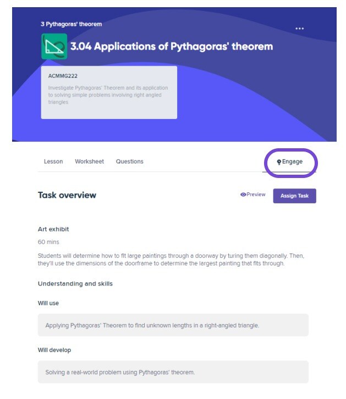
Task: Switch to the Lesson tab
Action: (x=53, y=161)
